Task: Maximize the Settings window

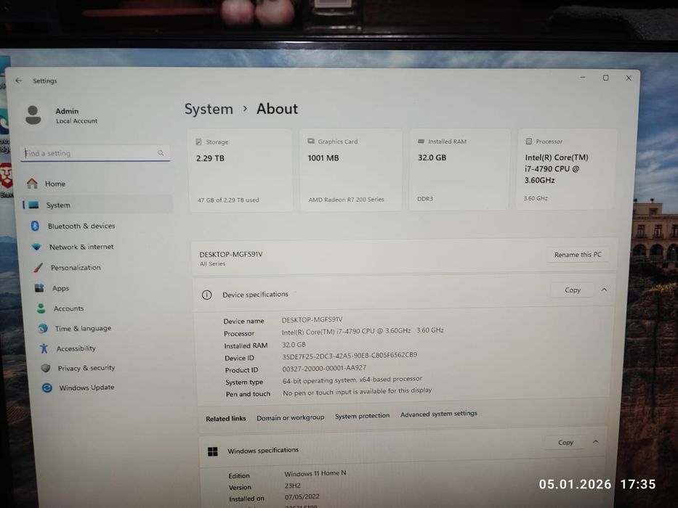Action: pyautogui.click(x=606, y=78)
